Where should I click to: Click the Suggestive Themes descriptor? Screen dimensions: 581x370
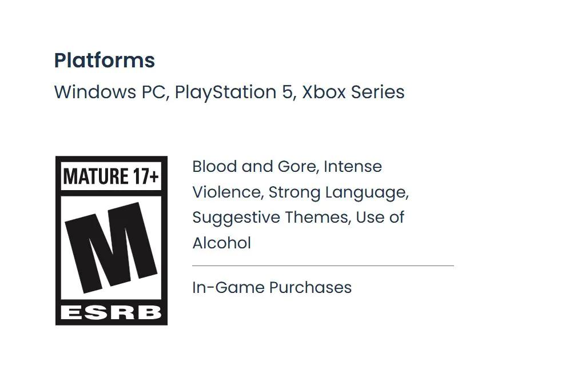270,218
